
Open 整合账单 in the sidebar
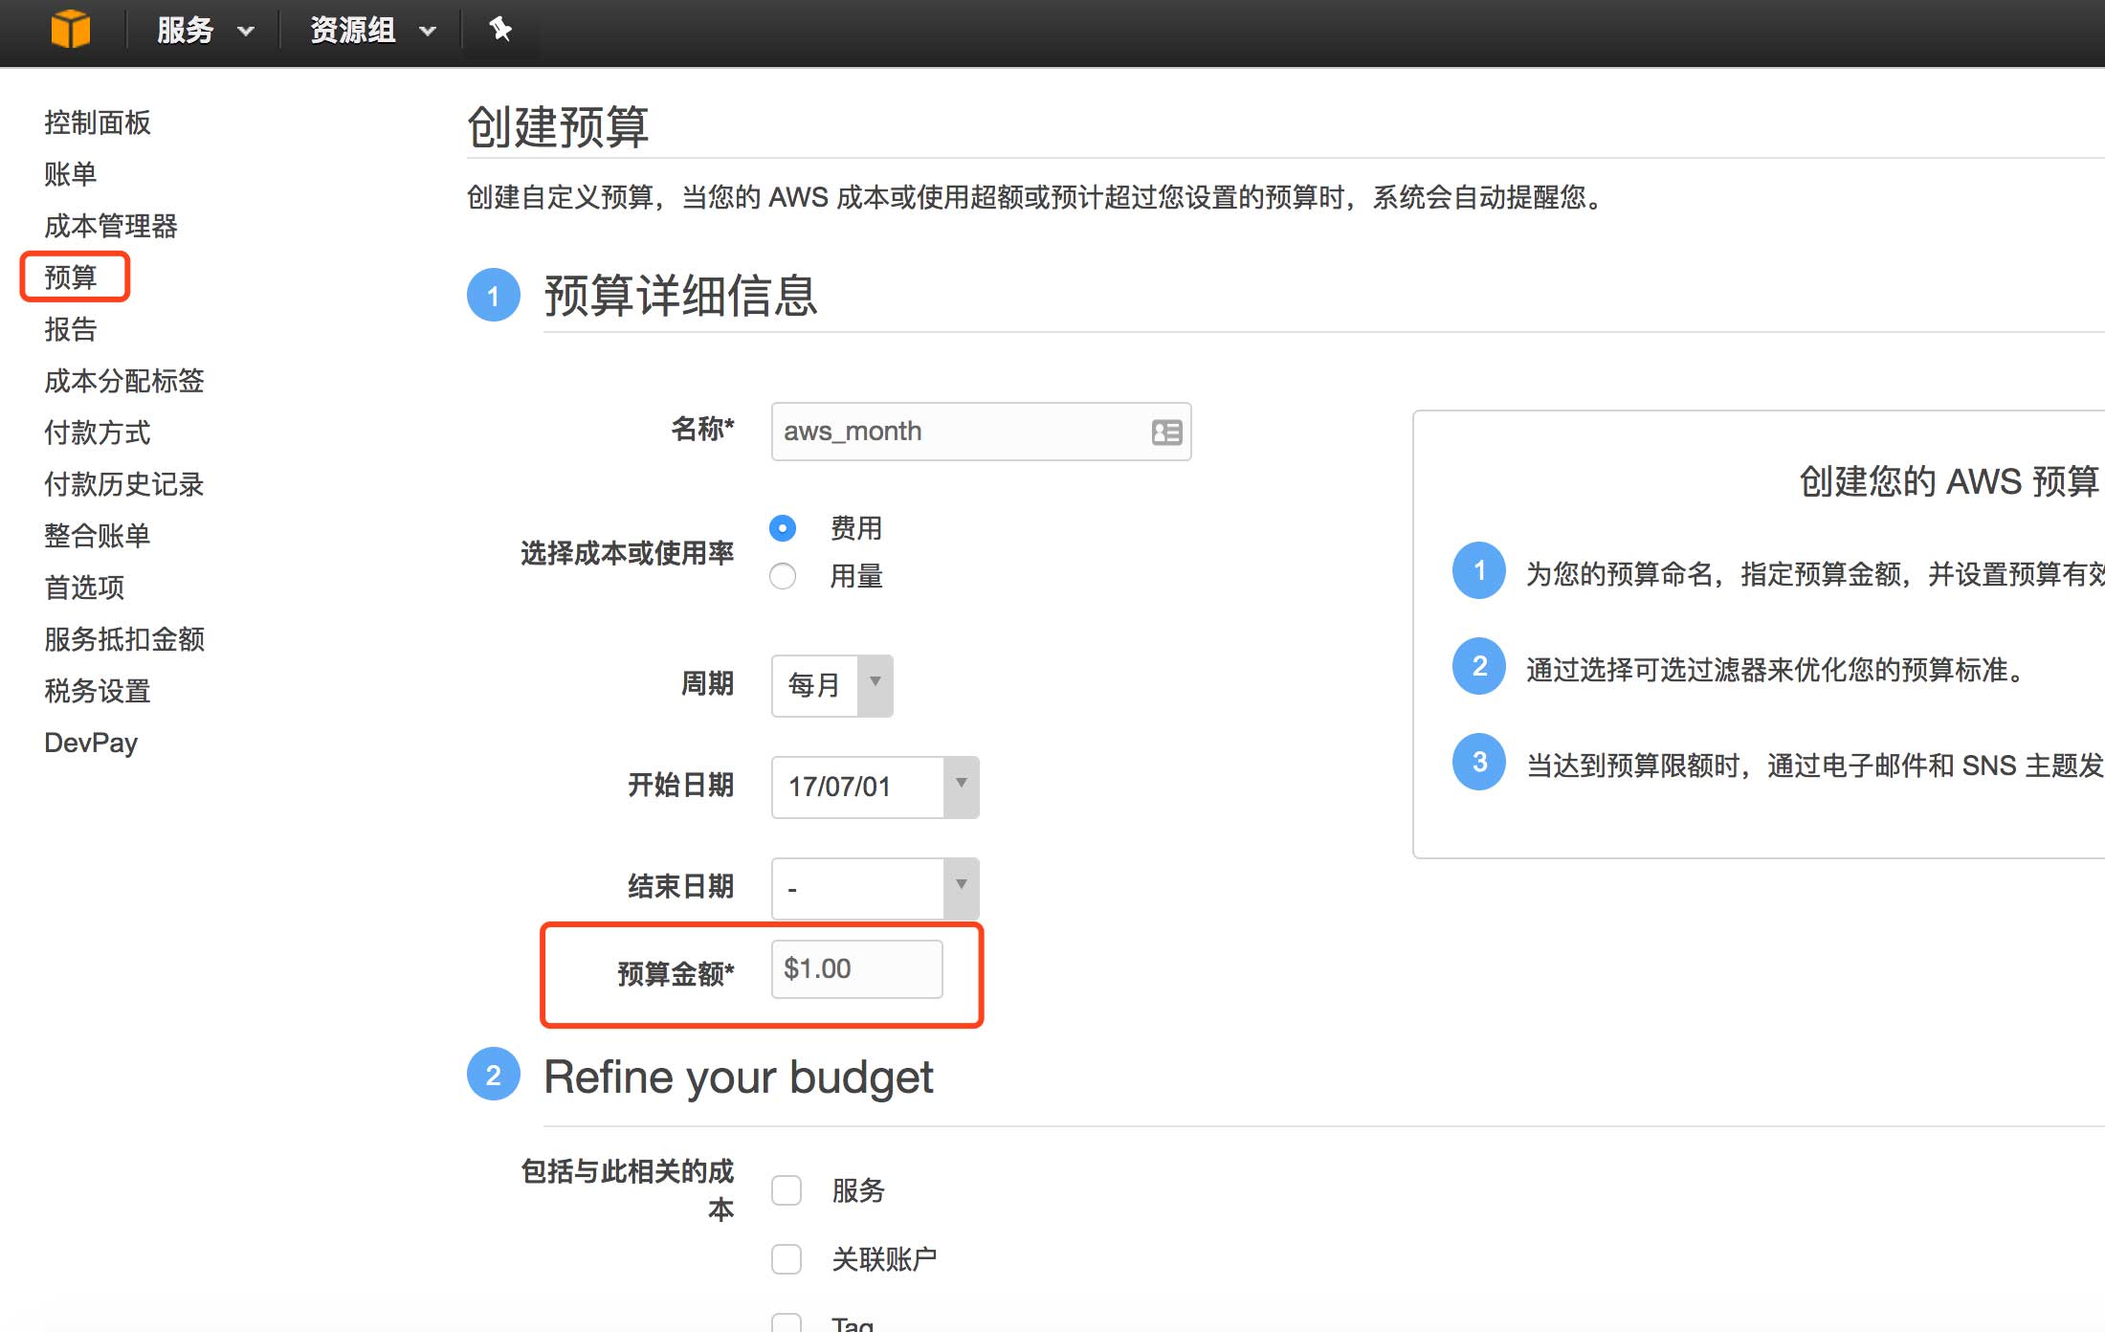(98, 536)
